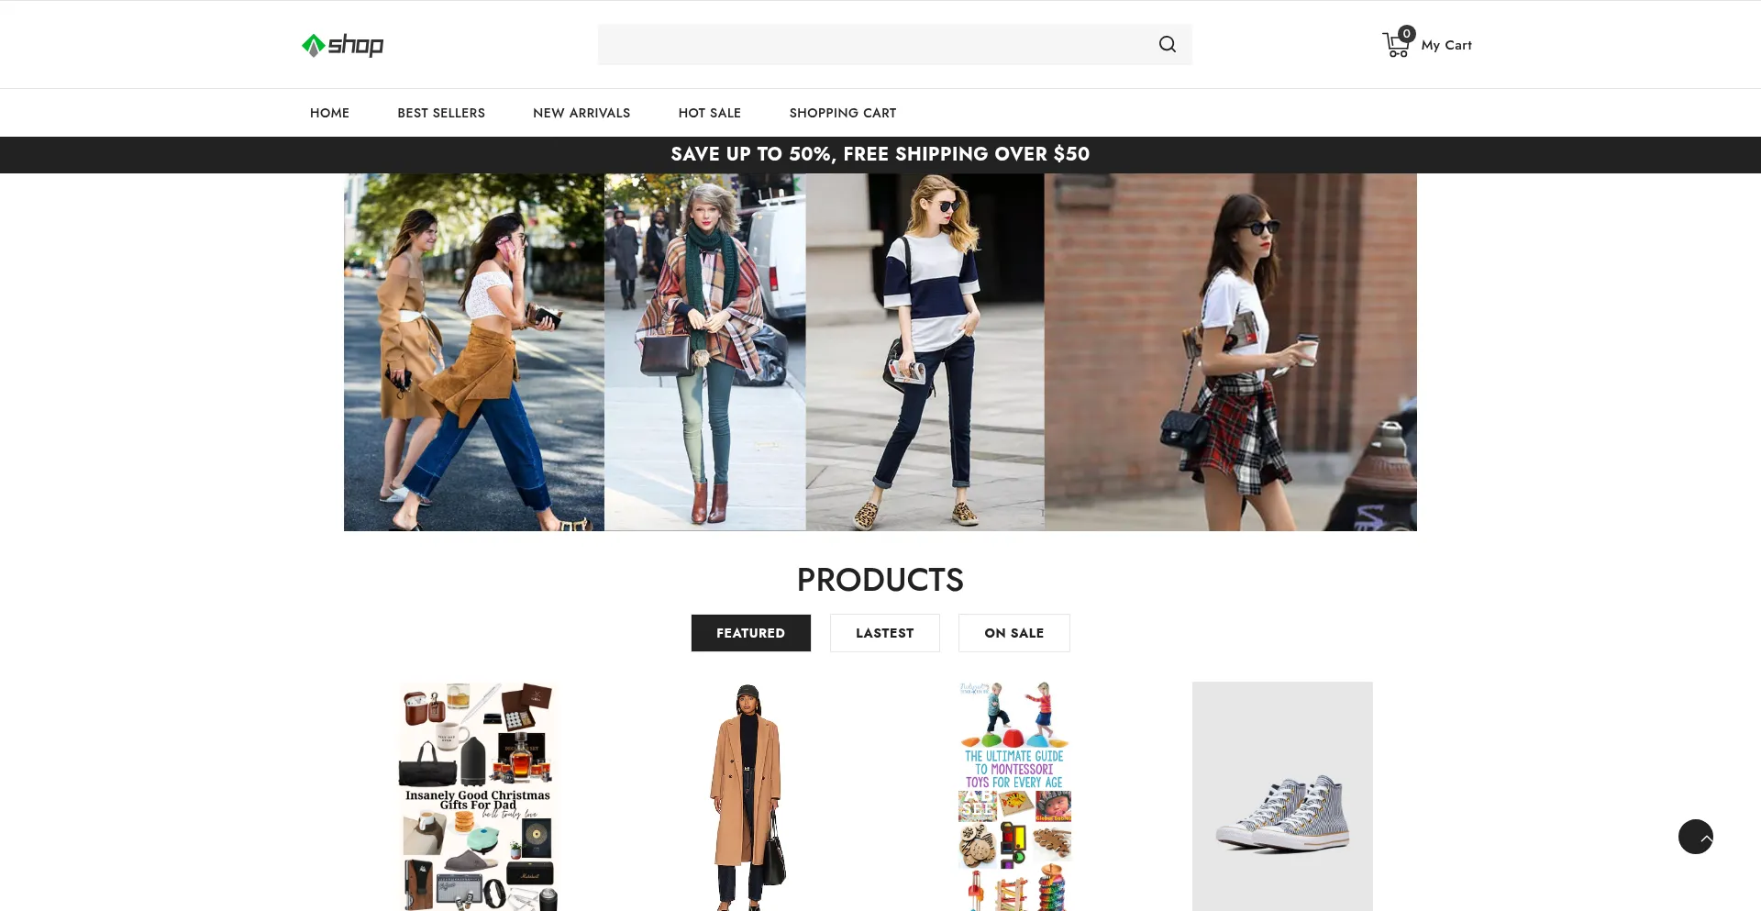The width and height of the screenshot is (1761, 911).
Task: Click the cart item count badge
Action: click(1406, 34)
